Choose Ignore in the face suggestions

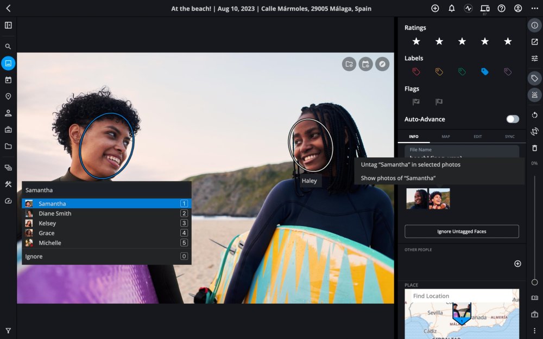106,257
